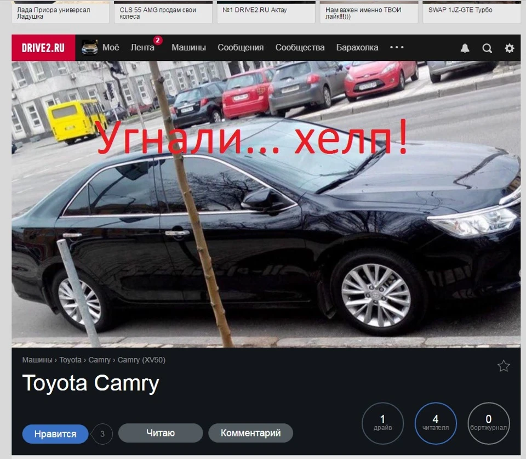Open the search magnifier icon
This screenshot has width=526, height=459.
pyautogui.click(x=487, y=48)
